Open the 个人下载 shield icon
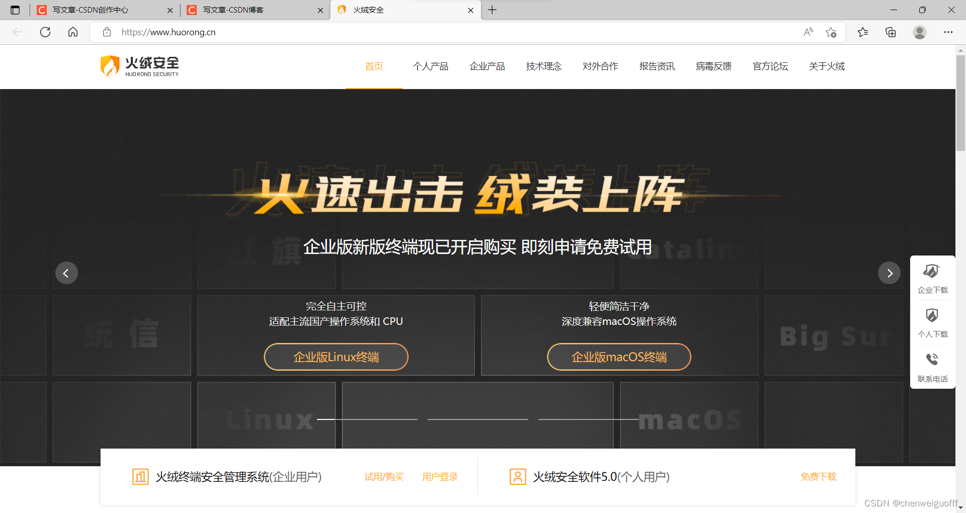 click(x=932, y=315)
